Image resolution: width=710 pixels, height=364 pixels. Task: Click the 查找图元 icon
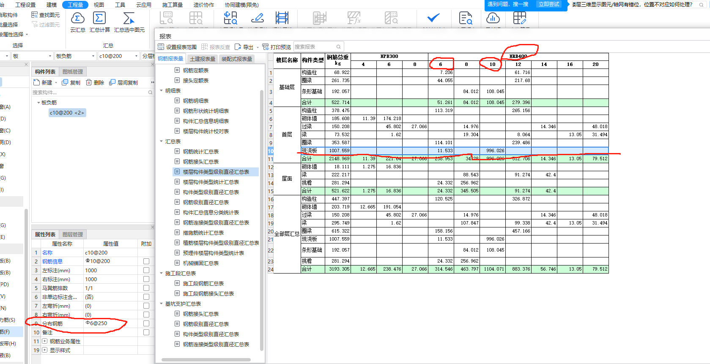coord(35,15)
